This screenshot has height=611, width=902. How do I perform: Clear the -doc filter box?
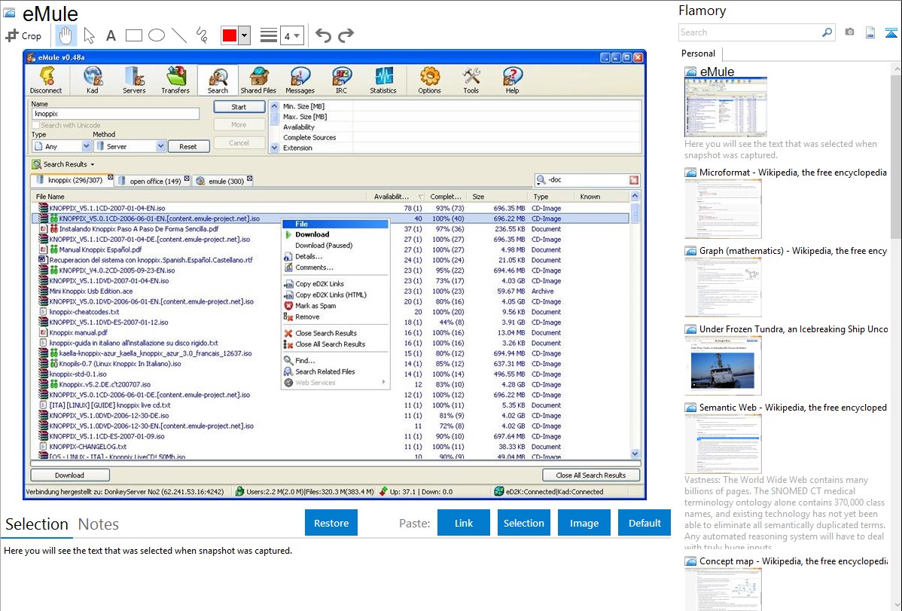(x=634, y=180)
